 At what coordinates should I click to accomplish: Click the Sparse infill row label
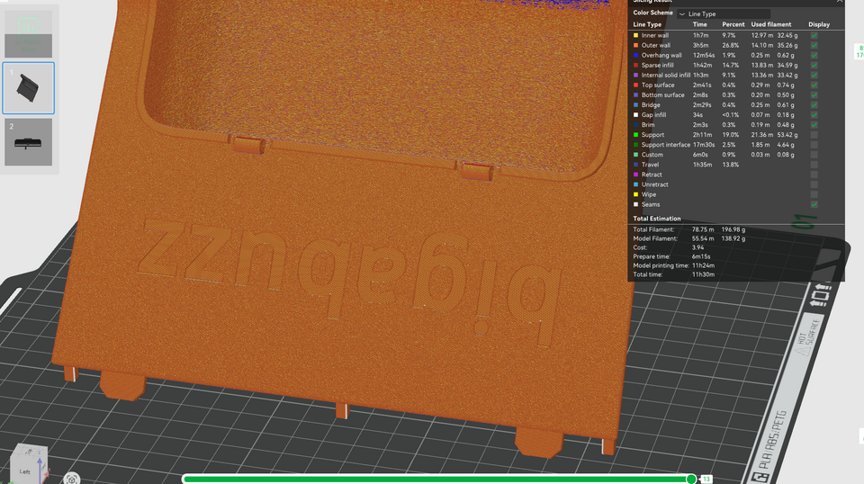pyautogui.click(x=657, y=66)
